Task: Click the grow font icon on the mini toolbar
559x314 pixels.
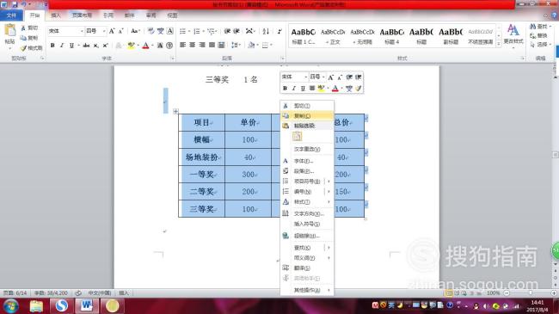Action: pyautogui.click(x=330, y=77)
